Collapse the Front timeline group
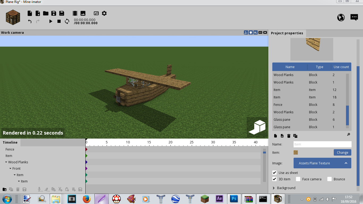 pos(10,168)
